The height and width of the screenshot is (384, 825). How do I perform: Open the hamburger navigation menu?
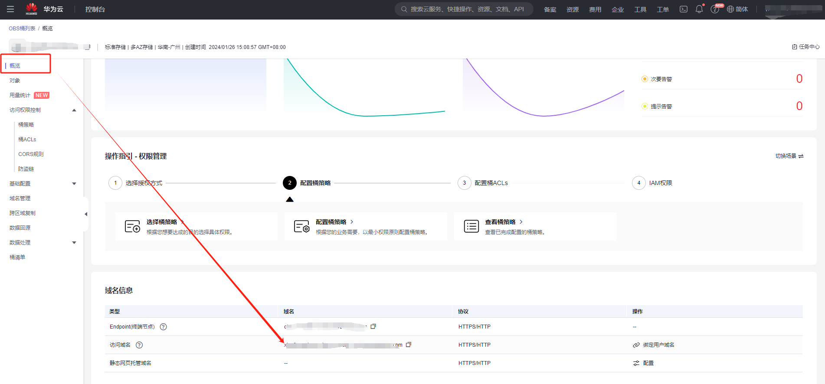10,9
